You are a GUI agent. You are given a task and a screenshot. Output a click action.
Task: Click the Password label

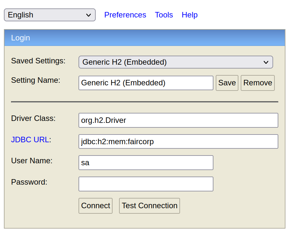pyautogui.click(x=29, y=182)
